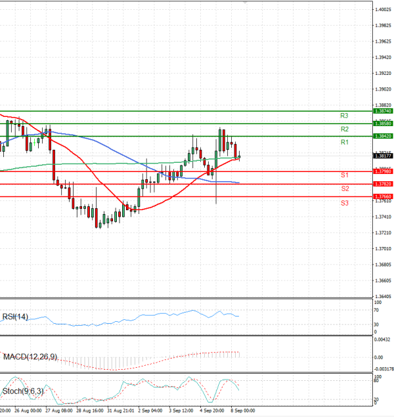This screenshot has height=417, width=394.
Task: Click the 4 Sep 20:00 time label
Action: 212,411
